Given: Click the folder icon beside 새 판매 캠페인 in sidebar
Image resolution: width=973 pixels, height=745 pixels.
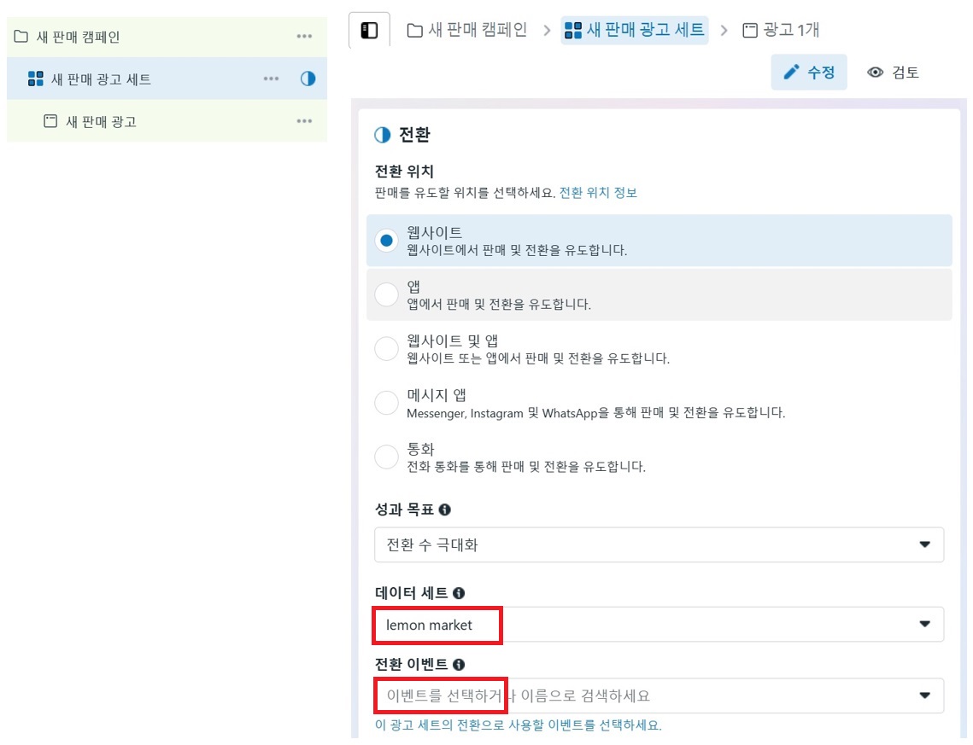Looking at the screenshot, I should 21,37.
